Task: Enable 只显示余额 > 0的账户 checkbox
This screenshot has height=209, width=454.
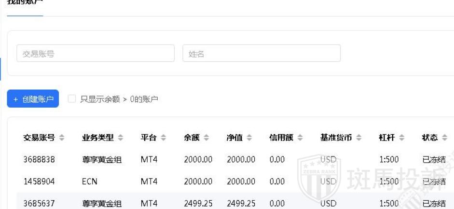Action: (72, 99)
